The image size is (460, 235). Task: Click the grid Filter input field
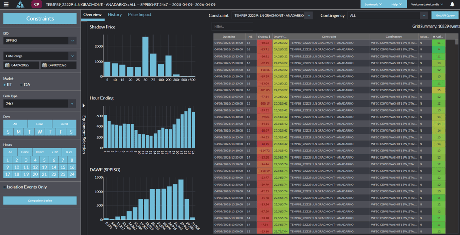pos(233,27)
